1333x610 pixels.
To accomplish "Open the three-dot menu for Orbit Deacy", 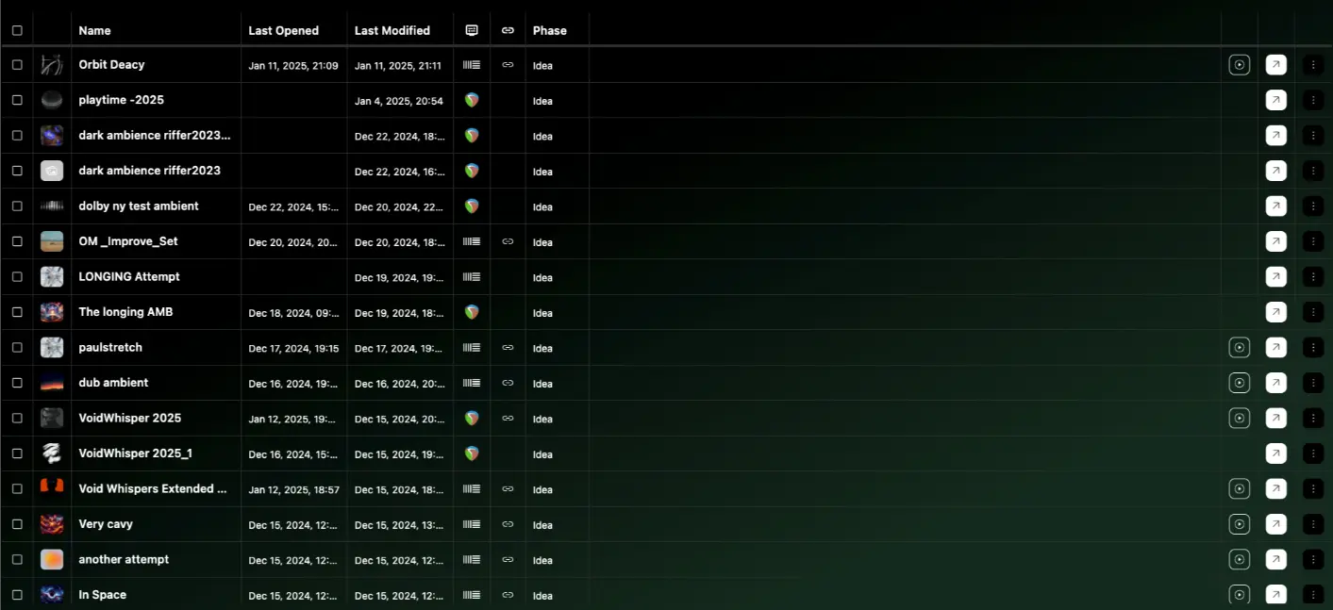I will pyautogui.click(x=1313, y=65).
